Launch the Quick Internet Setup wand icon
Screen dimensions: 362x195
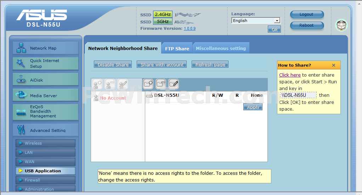click(x=21, y=63)
